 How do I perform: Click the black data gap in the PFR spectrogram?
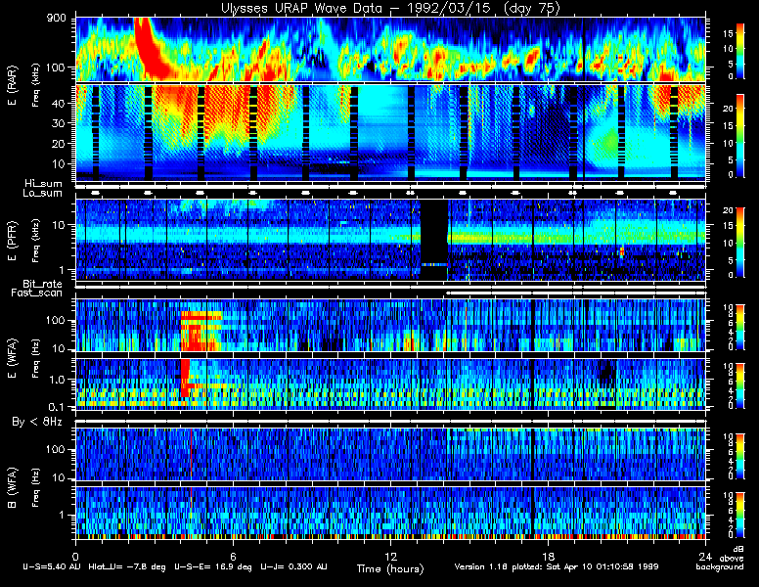[x=433, y=240]
